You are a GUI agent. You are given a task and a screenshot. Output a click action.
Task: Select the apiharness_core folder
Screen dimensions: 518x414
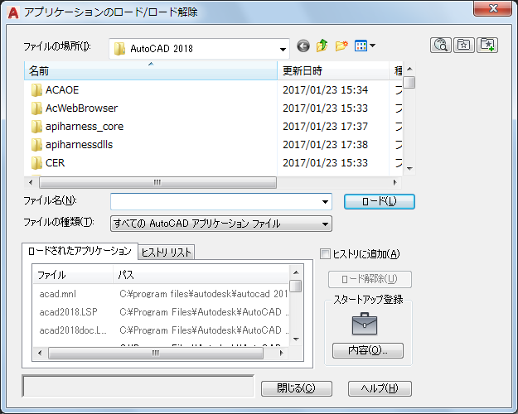click(77, 126)
